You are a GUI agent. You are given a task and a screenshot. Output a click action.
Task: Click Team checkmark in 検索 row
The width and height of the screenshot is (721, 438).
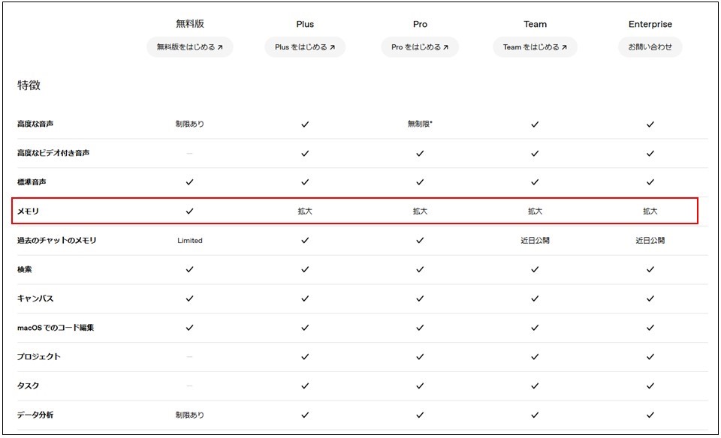(535, 269)
